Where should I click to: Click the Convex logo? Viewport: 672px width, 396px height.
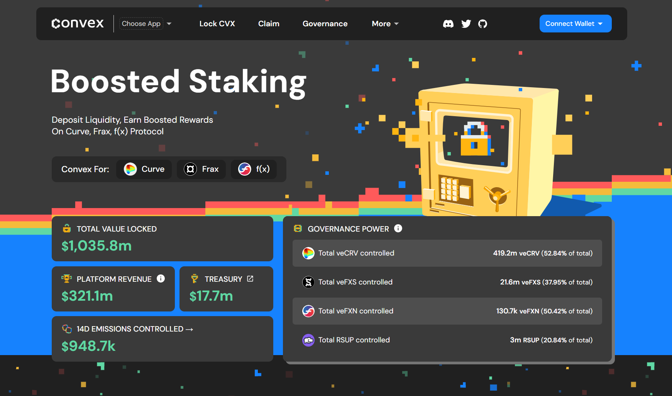click(x=78, y=24)
